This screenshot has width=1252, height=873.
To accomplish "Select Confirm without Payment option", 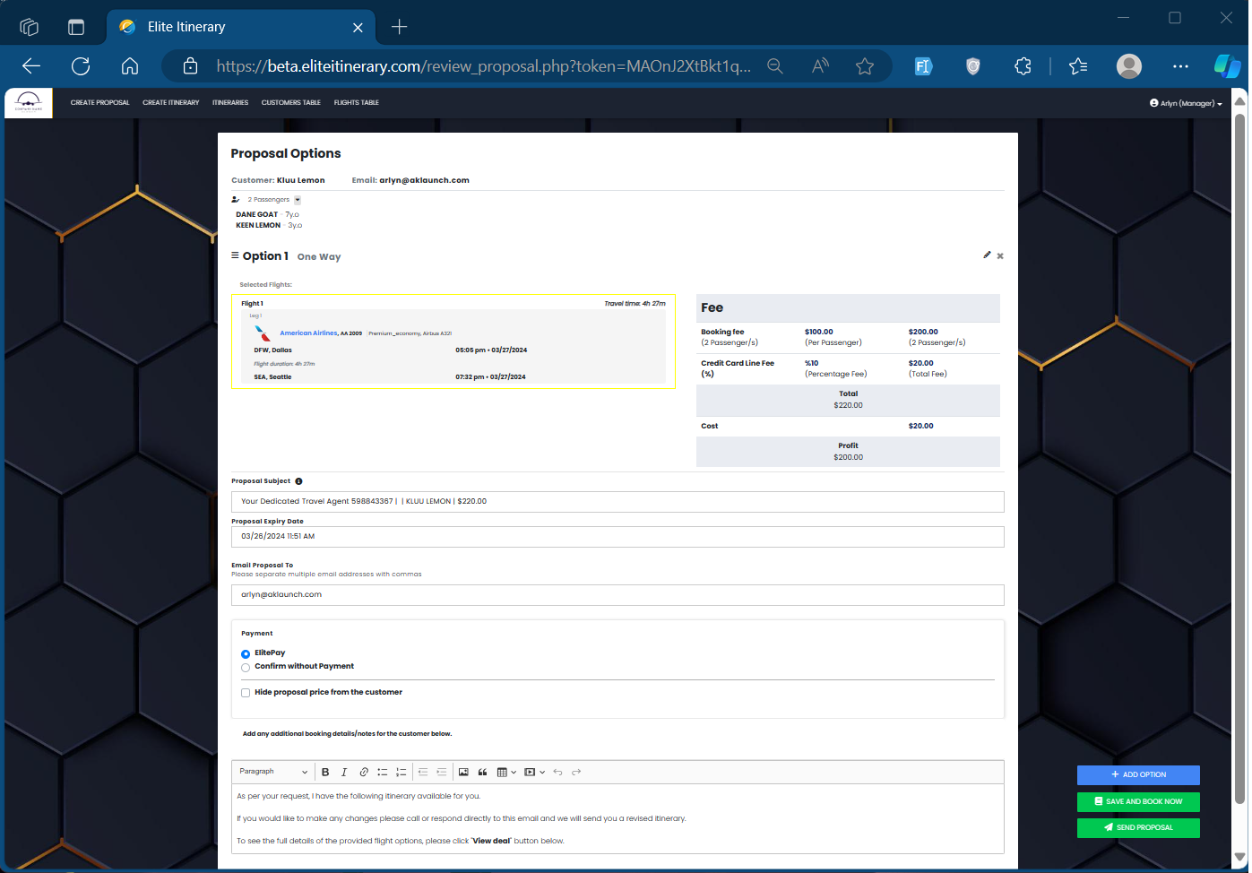I will click(x=246, y=667).
